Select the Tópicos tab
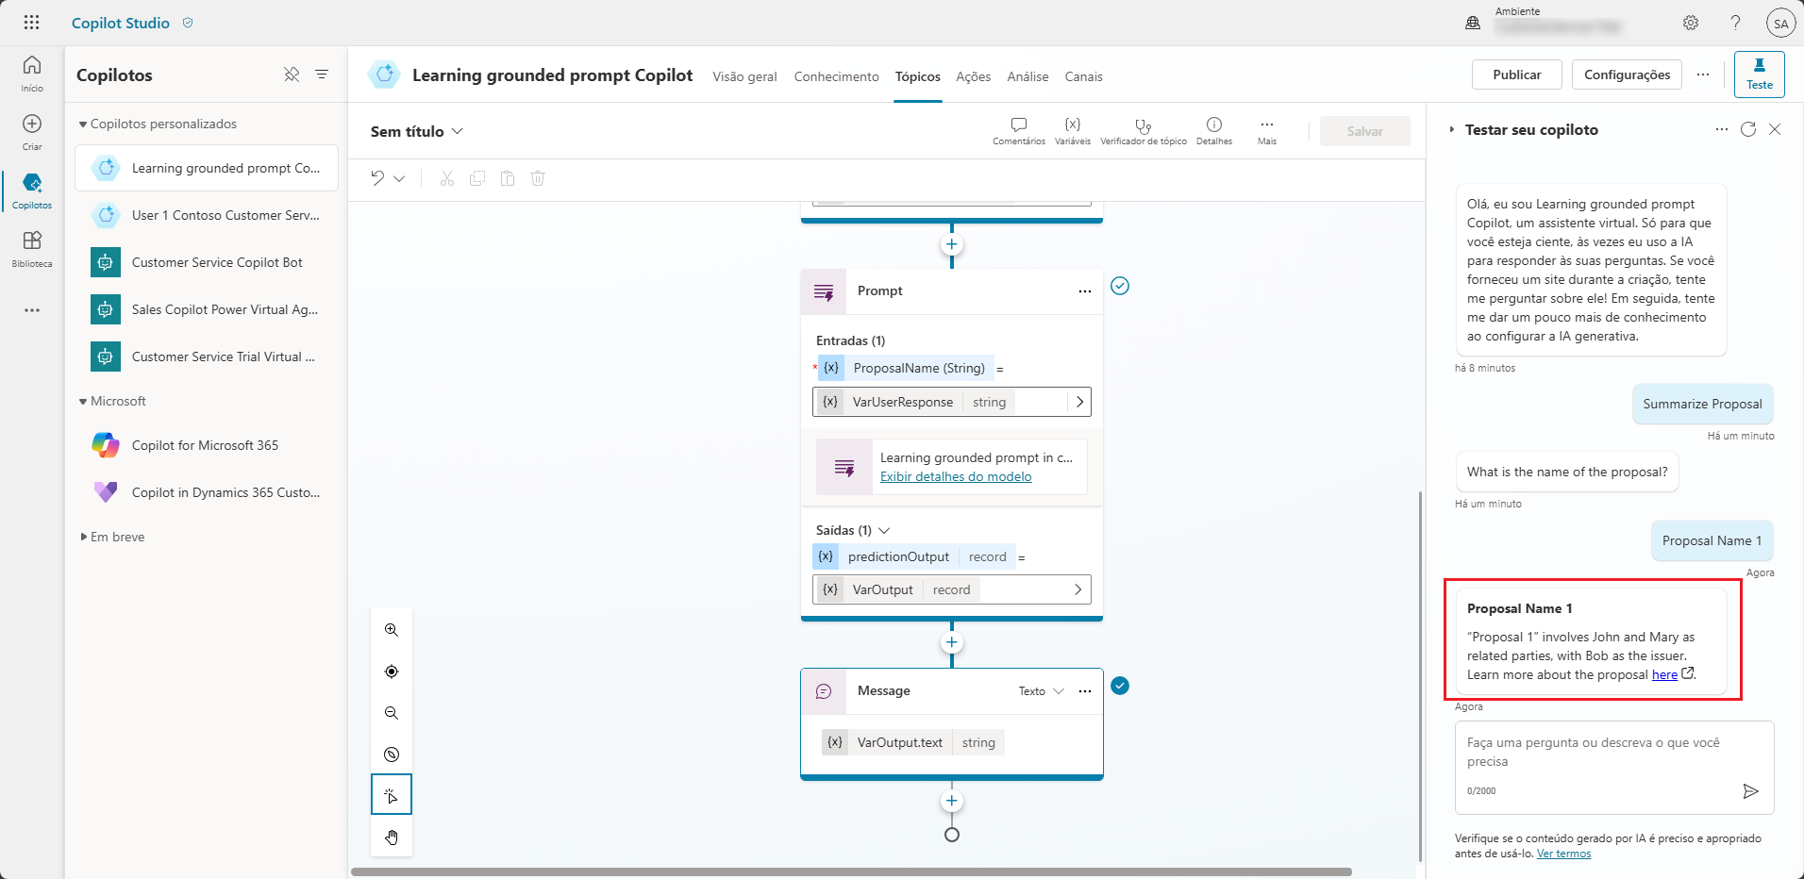The image size is (1804, 879). pos(918,76)
